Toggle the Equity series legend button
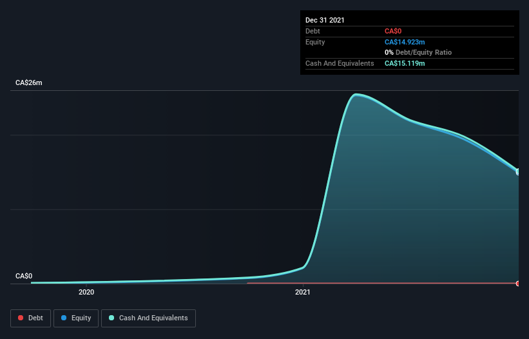This screenshot has width=529, height=339. (76, 318)
